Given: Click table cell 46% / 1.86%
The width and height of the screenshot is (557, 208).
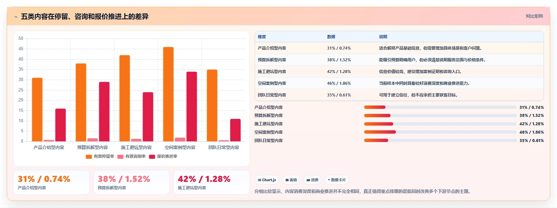Looking at the screenshot, I should (339, 83).
